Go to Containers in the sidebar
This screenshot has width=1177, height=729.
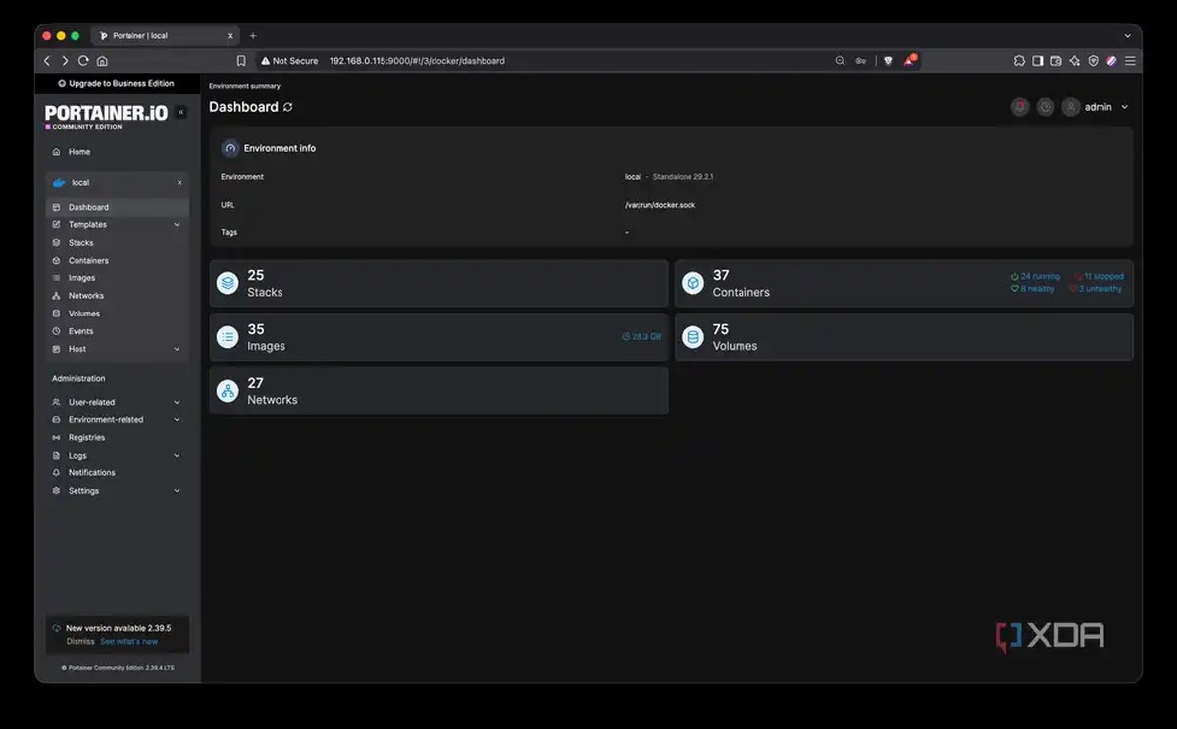pyautogui.click(x=117, y=261)
